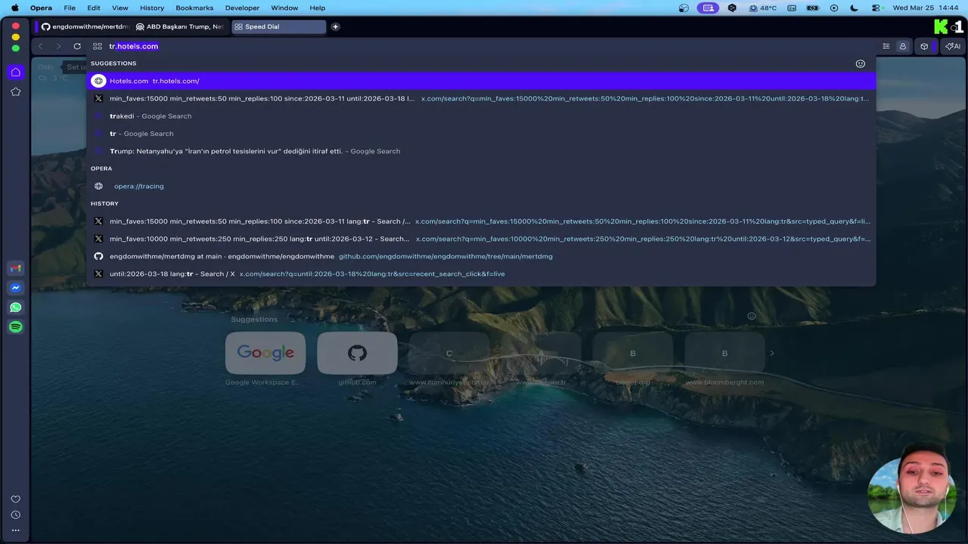The width and height of the screenshot is (968, 544).
Task: Open Facebook Messenger in the sidebar
Action: tap(15, 288)
